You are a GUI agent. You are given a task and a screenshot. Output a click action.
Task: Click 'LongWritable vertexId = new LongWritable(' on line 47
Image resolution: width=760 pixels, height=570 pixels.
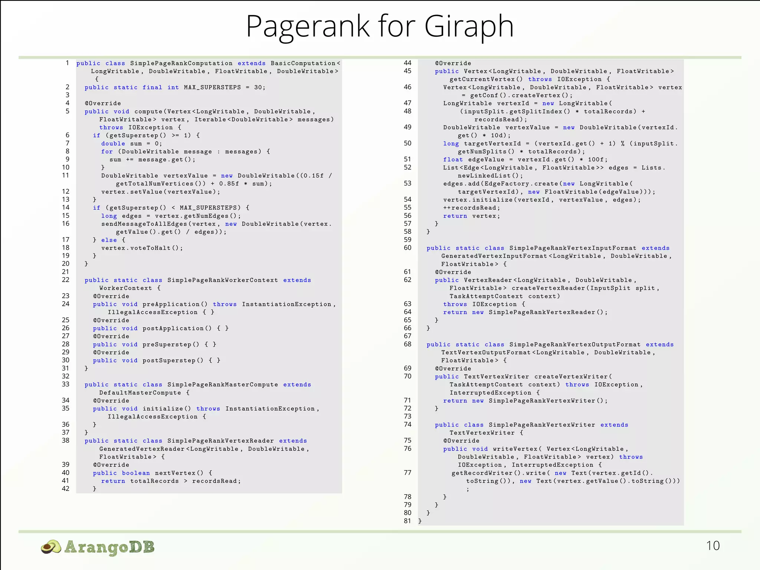[x=528, y=104]
